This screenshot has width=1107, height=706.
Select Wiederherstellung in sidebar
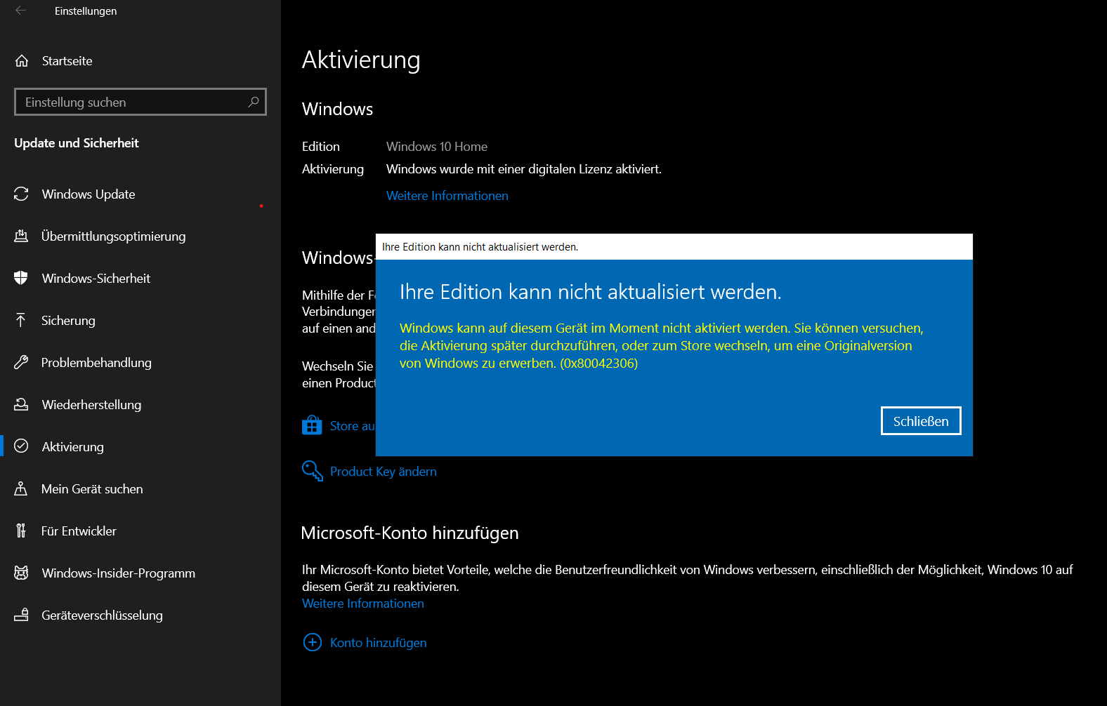pos(140,404)
